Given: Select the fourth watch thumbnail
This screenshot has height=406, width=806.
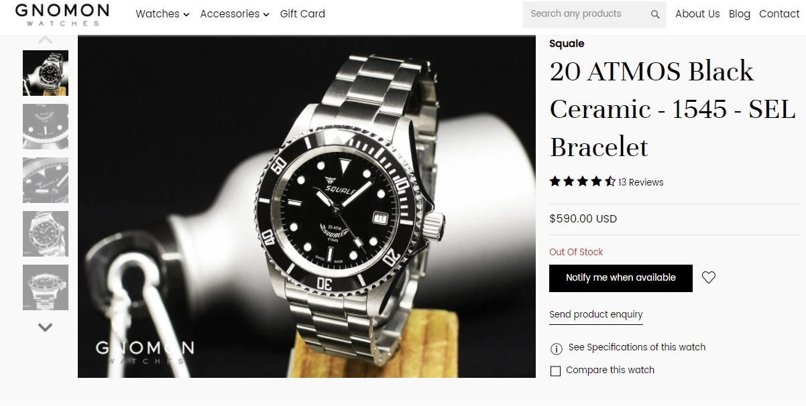Looking at the screenshot, I should (46, 234).
